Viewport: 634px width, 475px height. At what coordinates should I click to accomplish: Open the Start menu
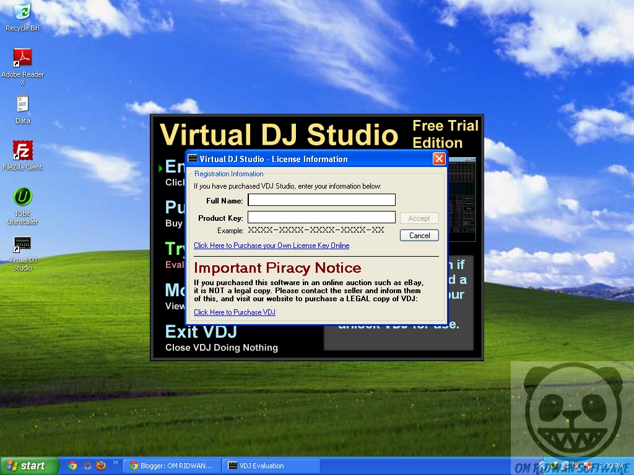(29, 466)
